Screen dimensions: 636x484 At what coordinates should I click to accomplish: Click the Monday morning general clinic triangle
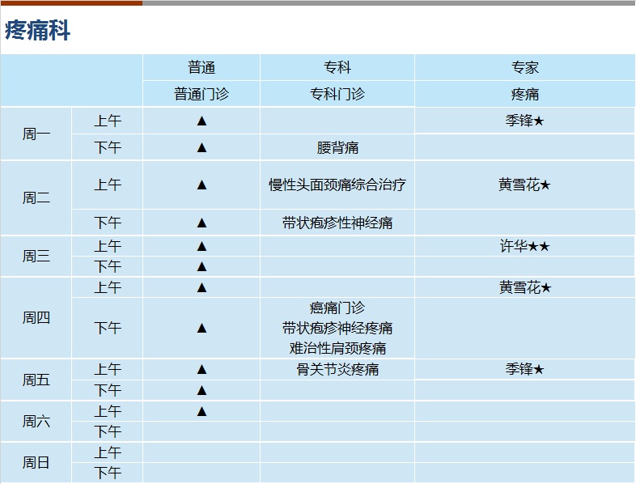(201, 121)
